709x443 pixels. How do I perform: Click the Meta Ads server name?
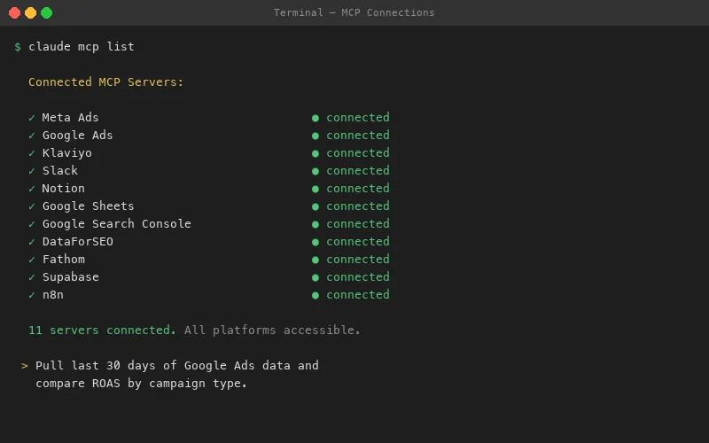70,118
